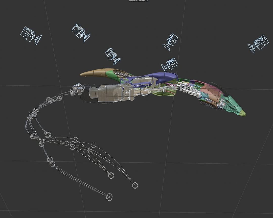273x218 pixels.
Task: Select the camera nearest the purple fairing
Action: 169,65
